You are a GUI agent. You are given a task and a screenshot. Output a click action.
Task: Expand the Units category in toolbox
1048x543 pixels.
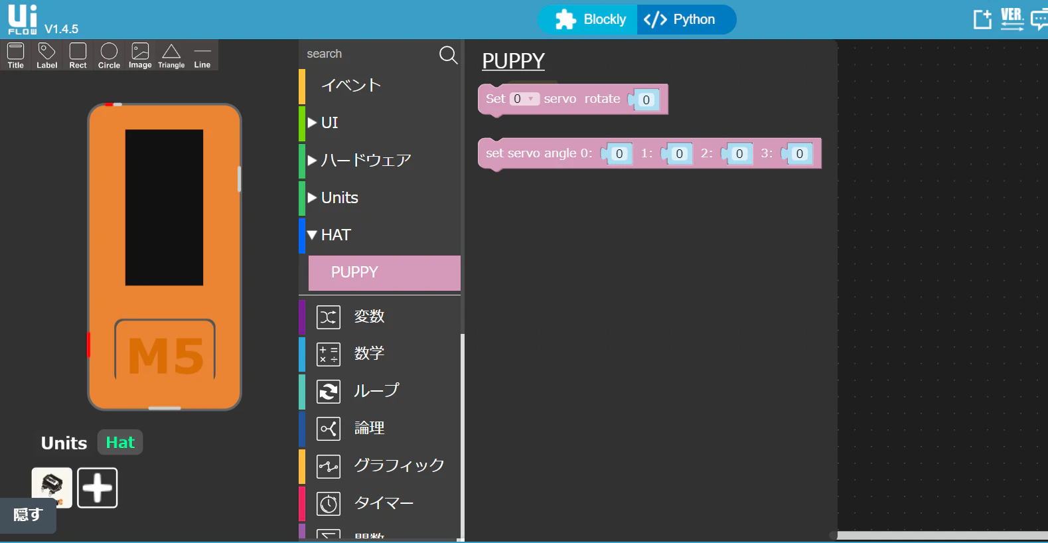[x=380, y=198]
